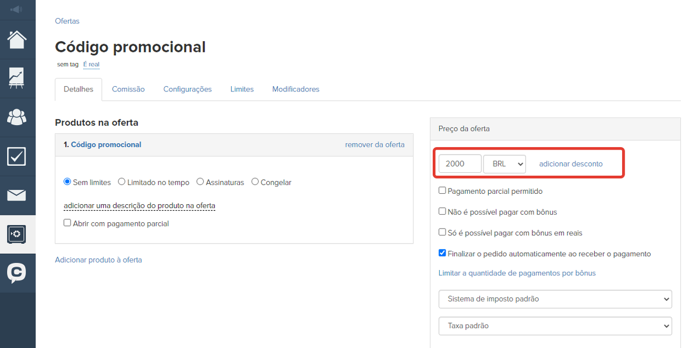The height and width of the screenshot is (348, 699).
Task: Click the price input field showing 2000
Action: click(460, 164)
